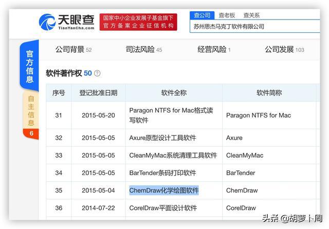This screenshot has width=329, height=229.
Task: Click the CorelDraw平面设计软件 cell
Action: (x=174, y=208)
